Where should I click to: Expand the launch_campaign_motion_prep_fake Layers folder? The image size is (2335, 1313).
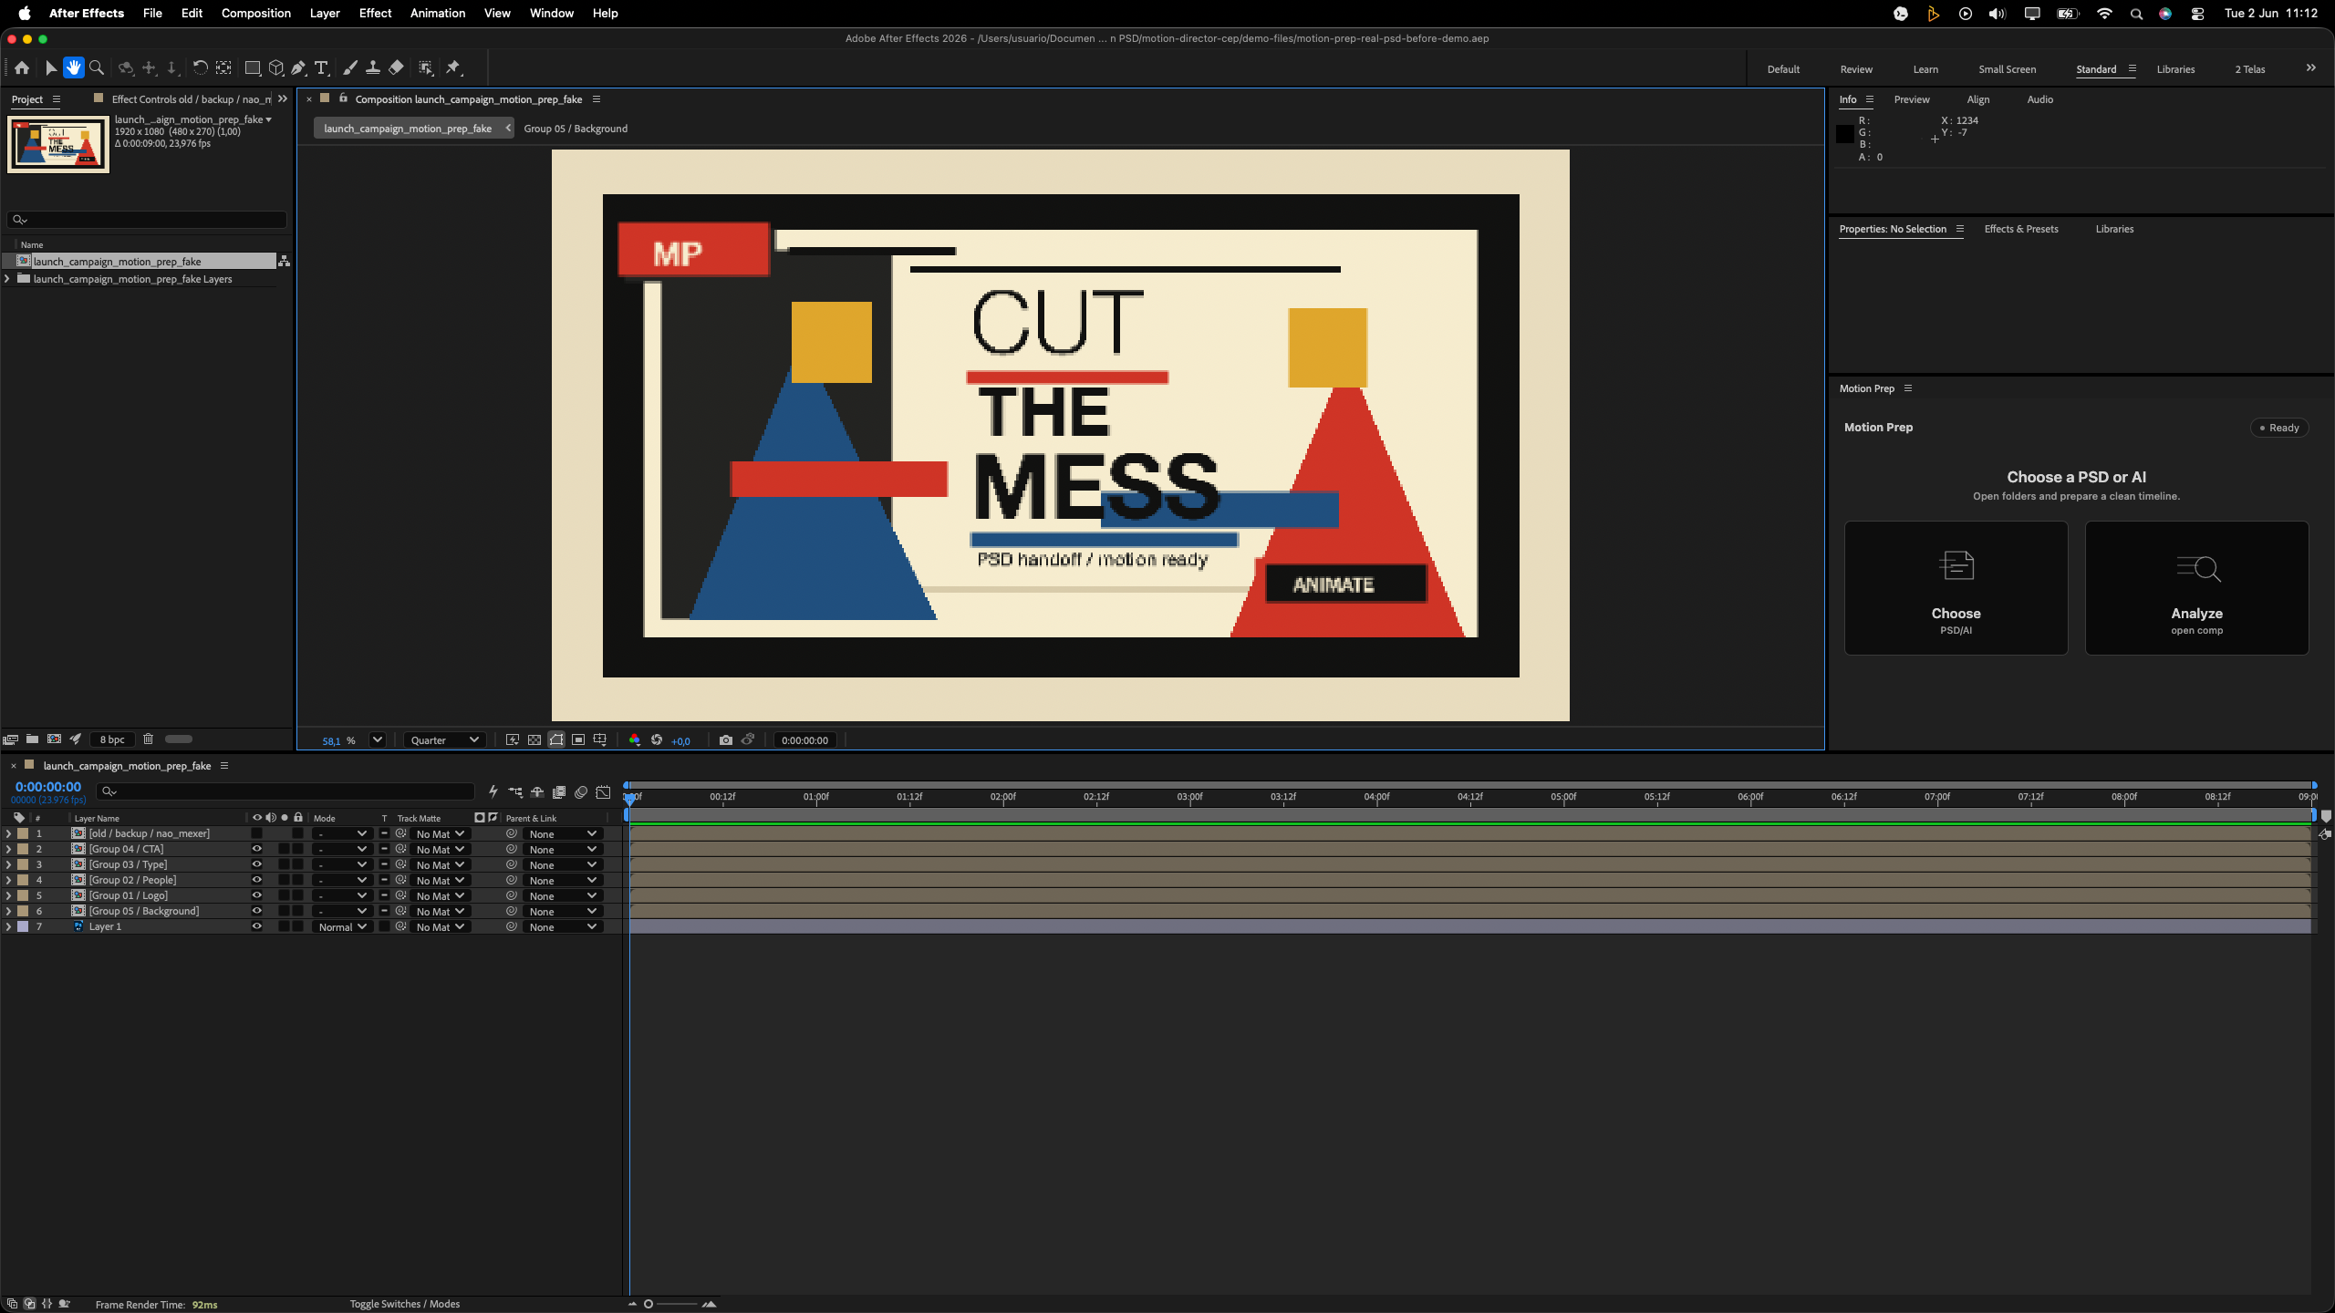8,279
